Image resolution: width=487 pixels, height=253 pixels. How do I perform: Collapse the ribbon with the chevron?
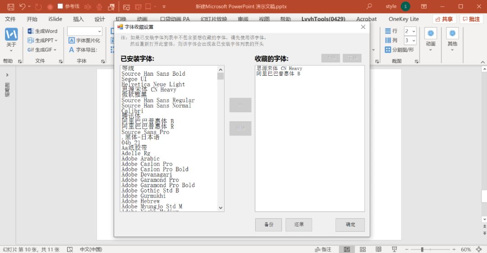(482, 62)
